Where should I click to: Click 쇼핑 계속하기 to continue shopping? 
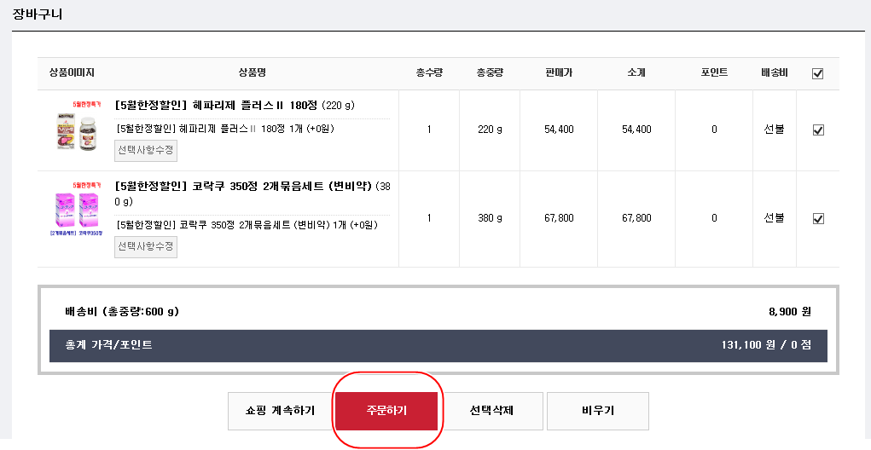click(x=280, y=411)
